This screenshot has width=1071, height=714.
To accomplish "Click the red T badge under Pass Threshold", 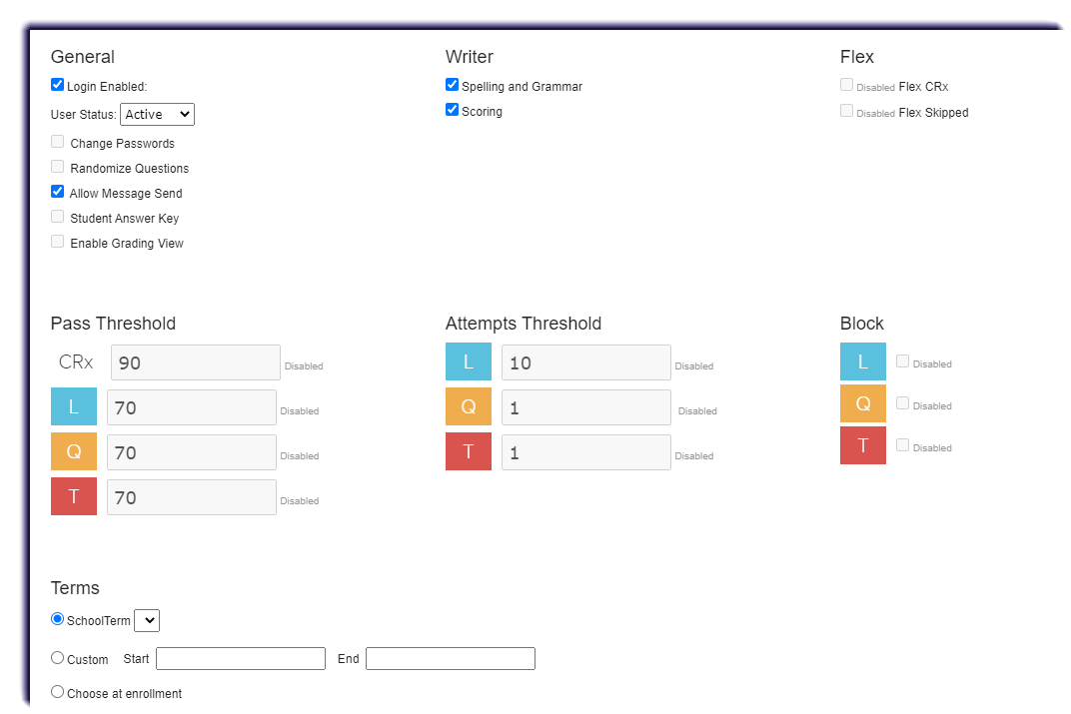I will point(73,496).
